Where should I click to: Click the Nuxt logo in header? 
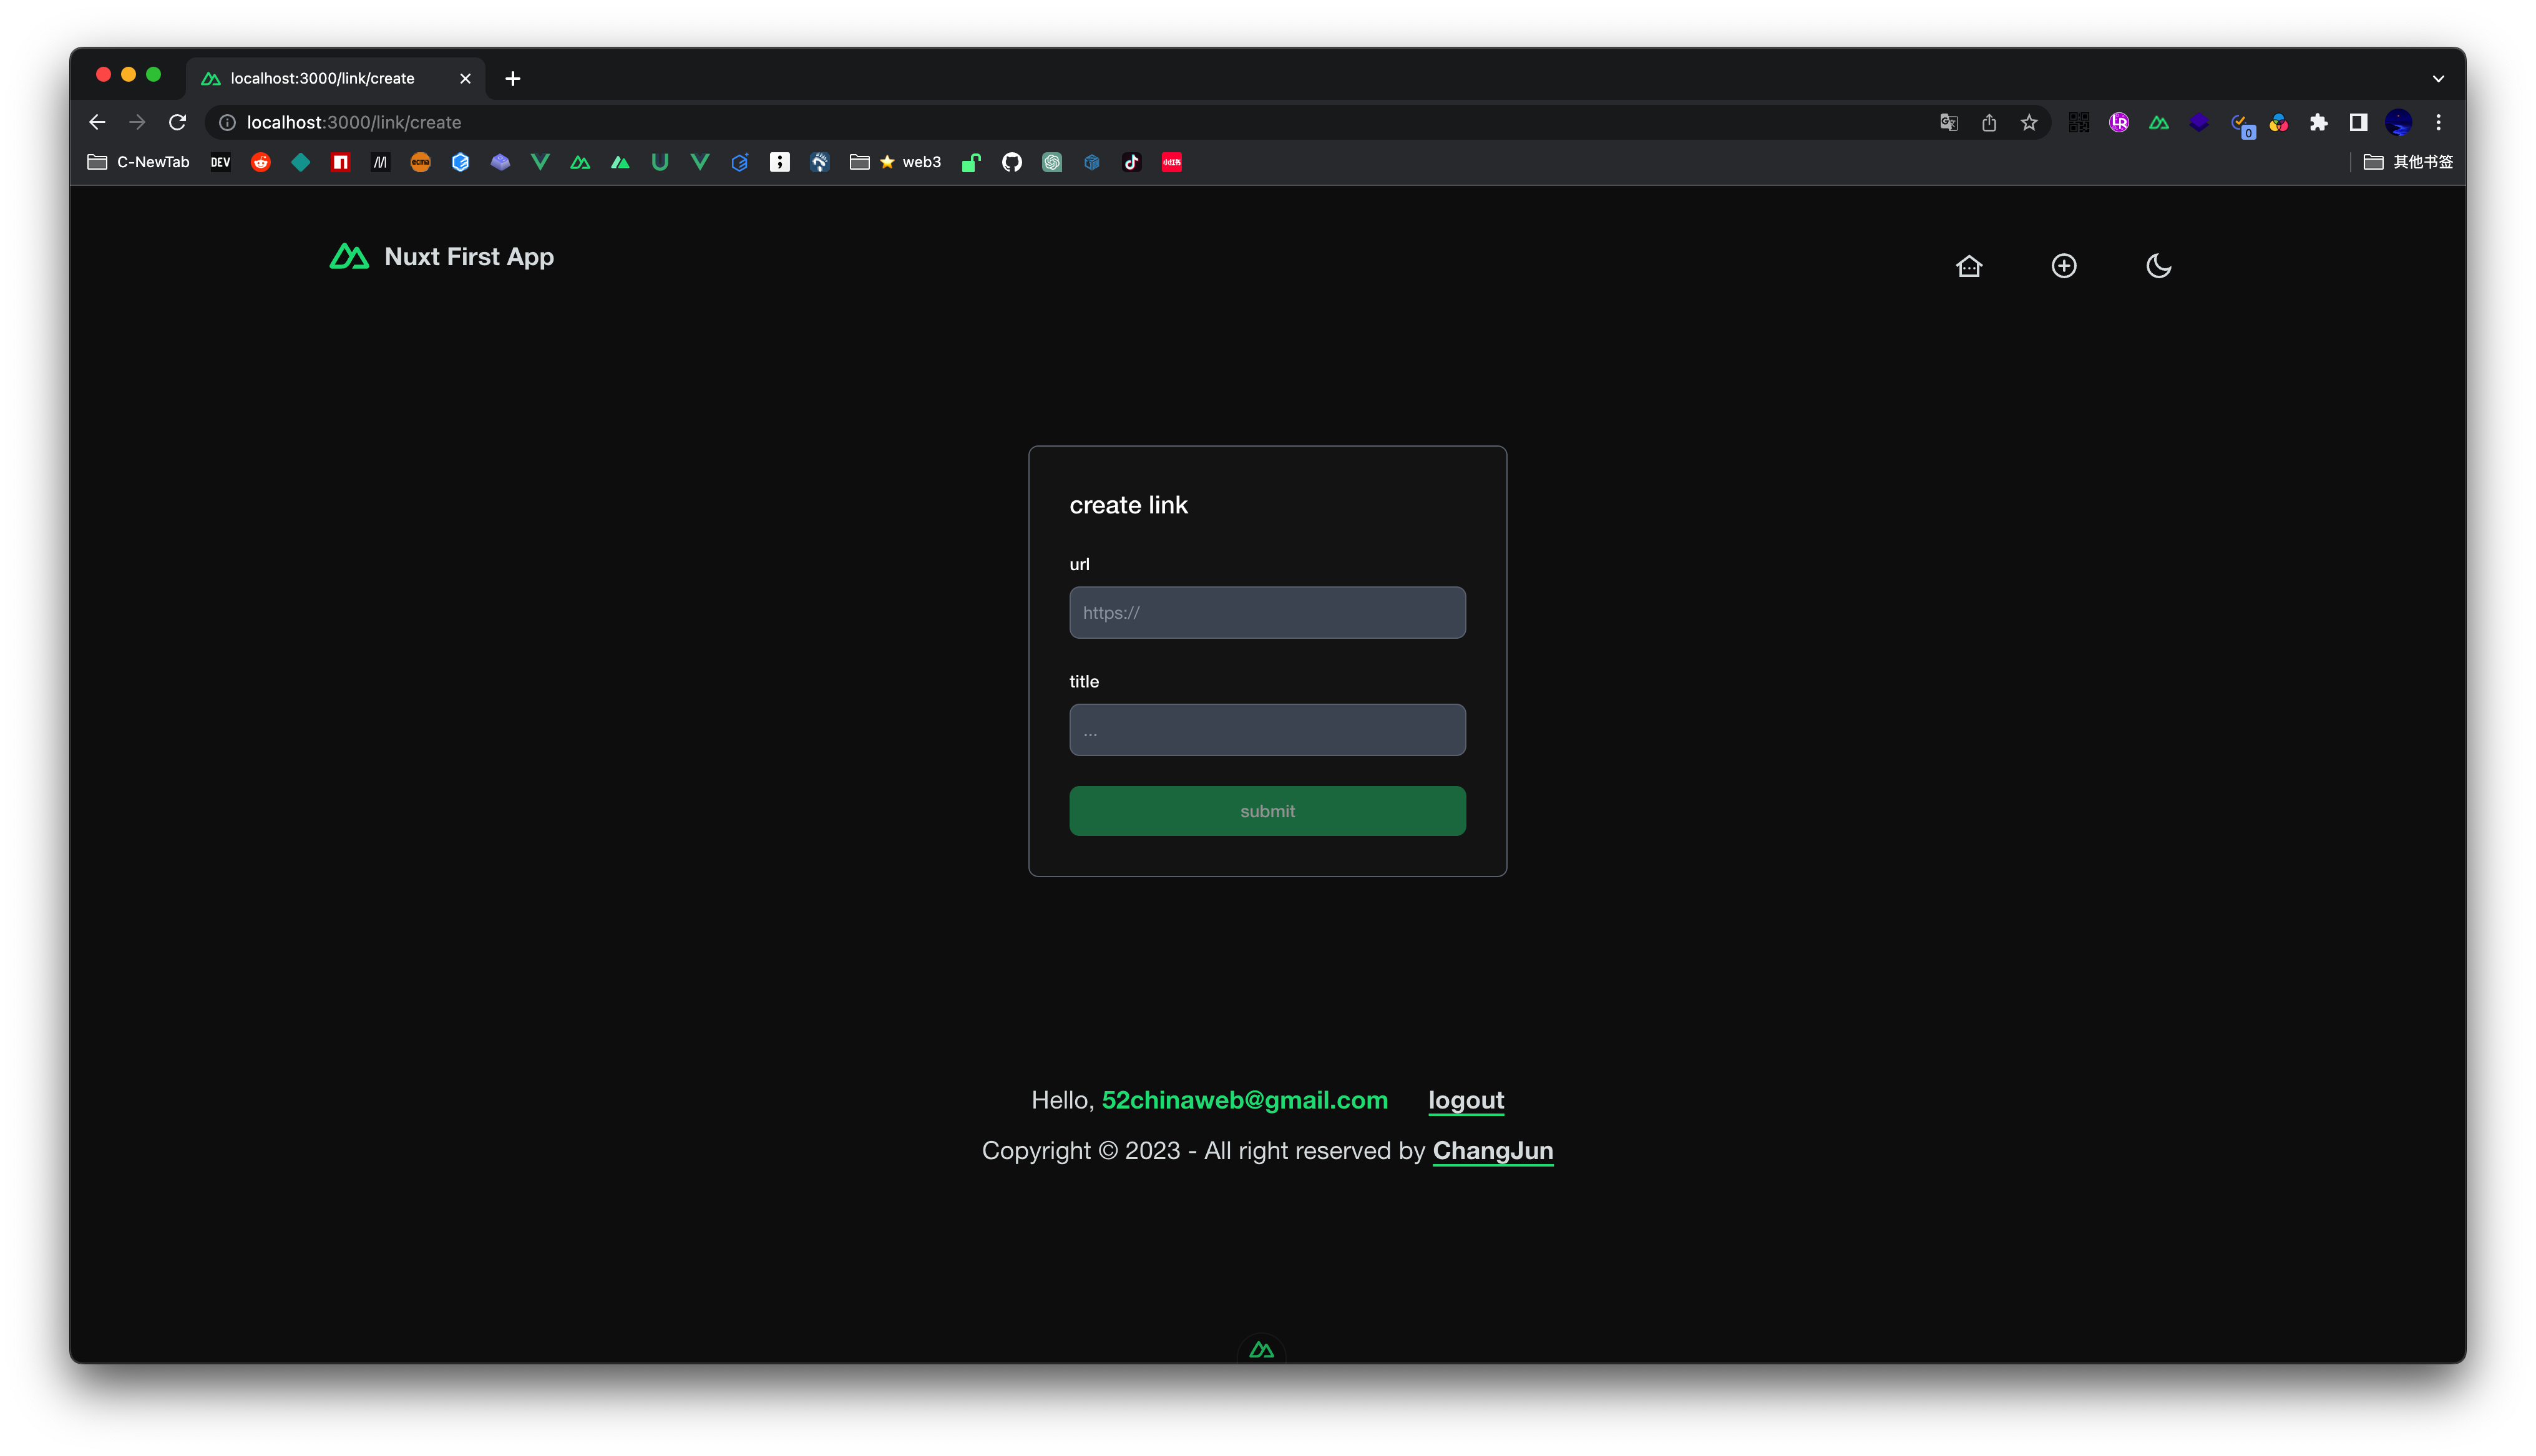349,257
